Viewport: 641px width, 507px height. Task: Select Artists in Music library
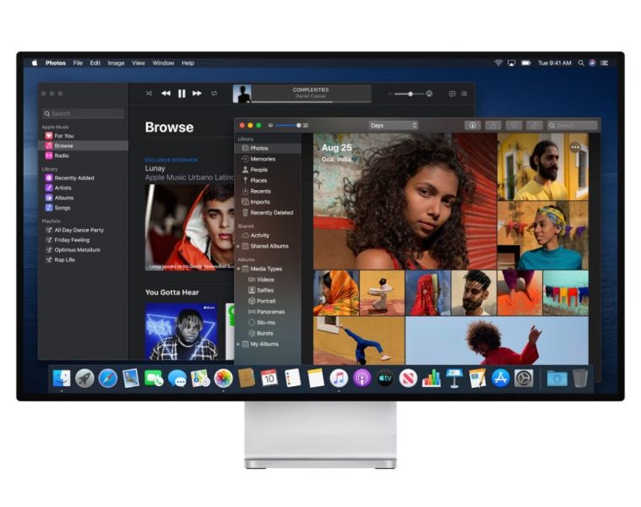tap(83, 188)
